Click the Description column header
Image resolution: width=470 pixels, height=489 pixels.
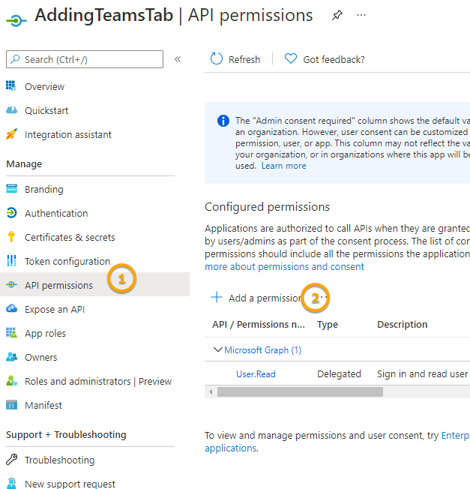coord(402,325)
